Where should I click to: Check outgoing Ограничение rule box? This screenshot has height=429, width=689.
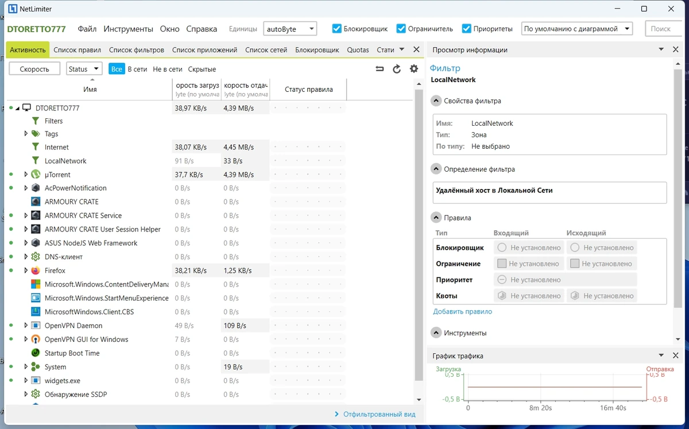575,264
